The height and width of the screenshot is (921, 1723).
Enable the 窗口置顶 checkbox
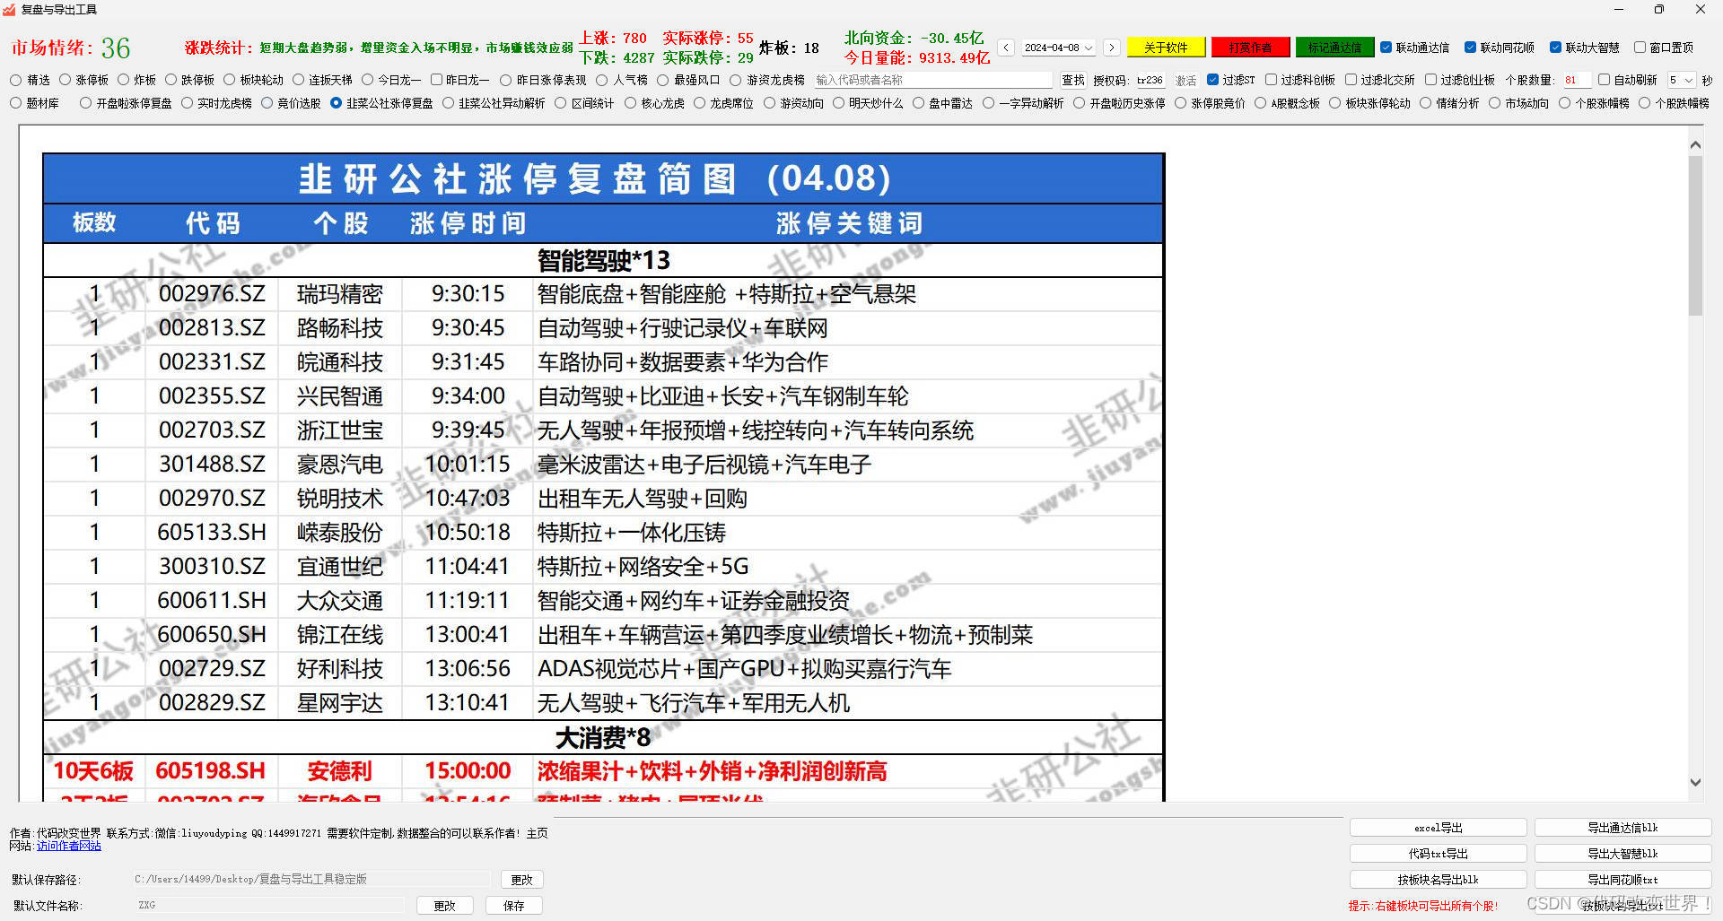[x=1640, y=48]
